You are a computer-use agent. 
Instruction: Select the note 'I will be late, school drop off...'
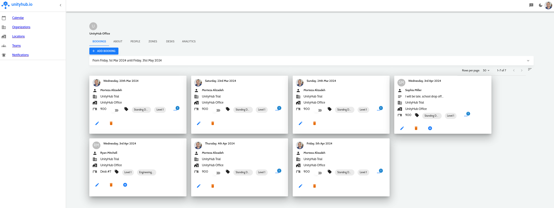click(x=424, y=97)
